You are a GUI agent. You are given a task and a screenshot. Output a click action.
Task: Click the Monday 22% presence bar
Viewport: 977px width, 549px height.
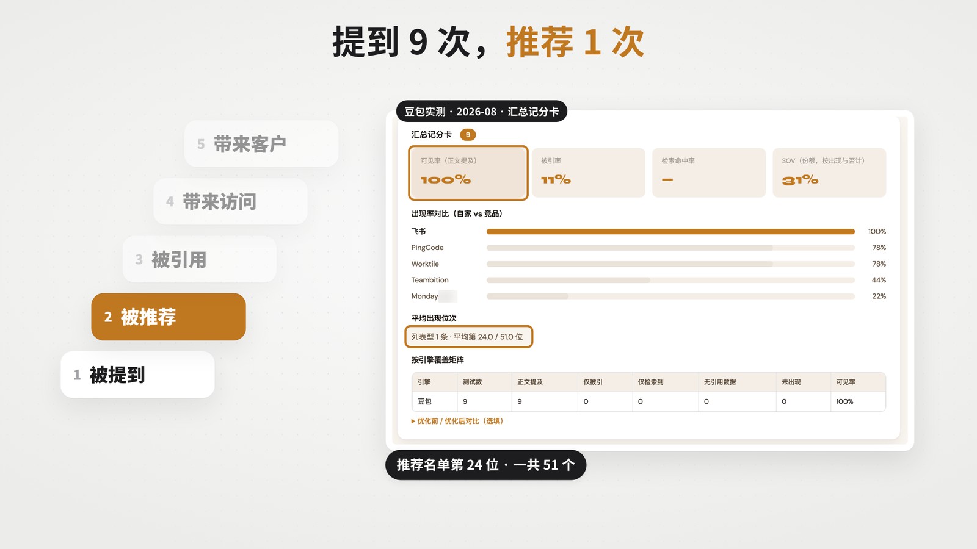(670, 296)
